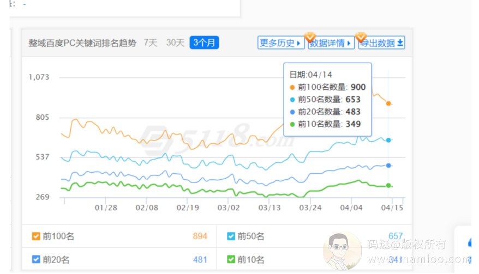
Task: Click the 导出数据 export button
Action: [x=381, y=43]
